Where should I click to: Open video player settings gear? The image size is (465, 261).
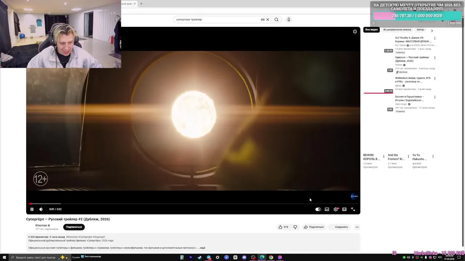pos(336,209)
